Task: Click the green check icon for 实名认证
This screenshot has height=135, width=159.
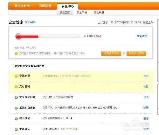Action: 16,119
